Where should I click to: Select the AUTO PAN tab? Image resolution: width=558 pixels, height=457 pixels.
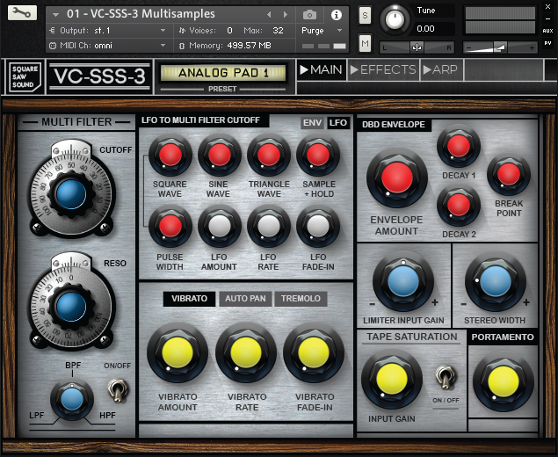[x=245, y=299]
